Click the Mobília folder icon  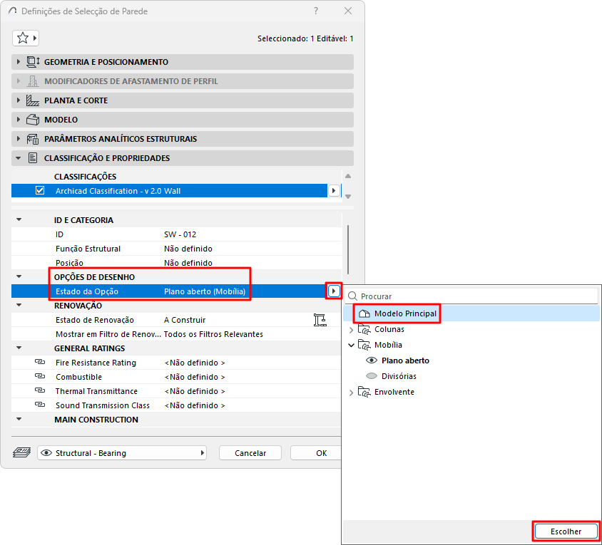364,345
